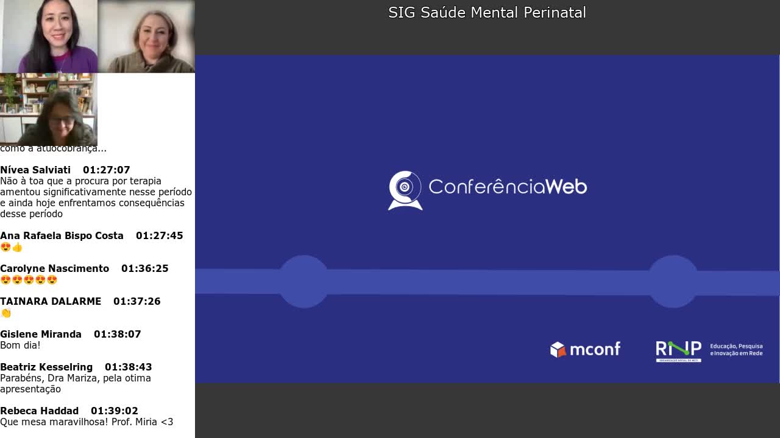Click Tainara's clapping hands emoji
Image resolution: width=780 pixels, height=438 pixels.
tap(6, 313)
